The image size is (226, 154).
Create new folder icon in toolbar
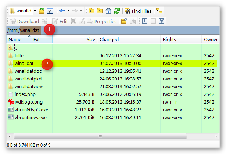pos(124,21)
